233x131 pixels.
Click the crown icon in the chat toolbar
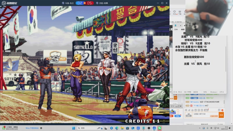coord(193,110)
